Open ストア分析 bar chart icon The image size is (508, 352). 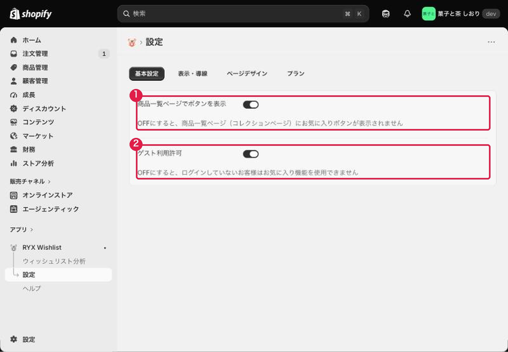click(14, 163)
